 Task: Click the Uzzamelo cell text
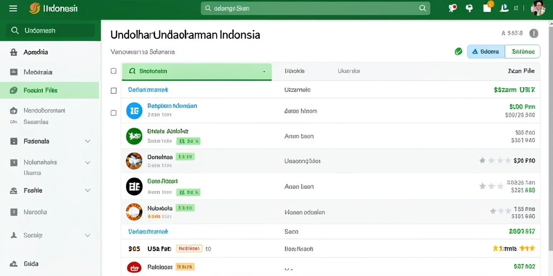click(x=298, y=90)
